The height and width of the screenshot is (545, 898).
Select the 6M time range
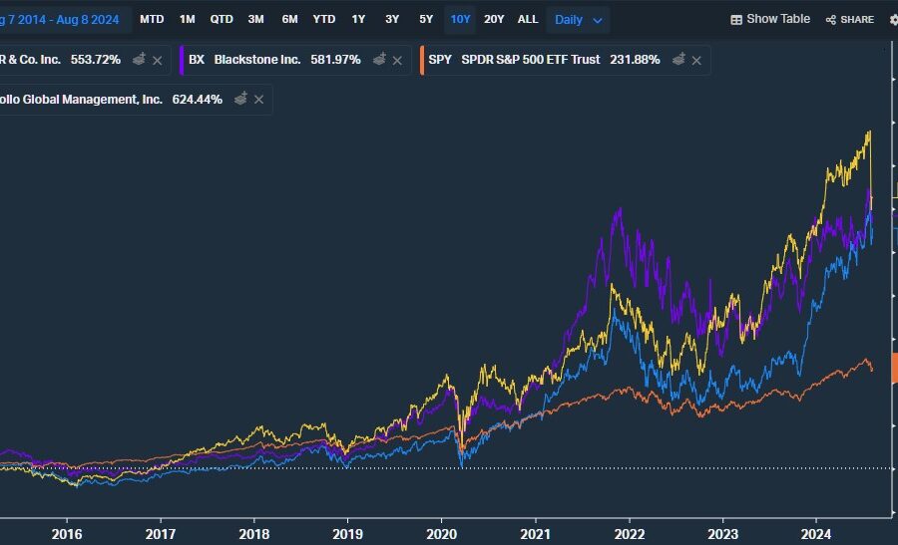pos(289,19)
